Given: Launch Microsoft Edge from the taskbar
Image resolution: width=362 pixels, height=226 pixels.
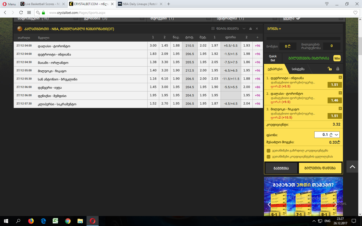Looking at the screenshot, I should [x=43, y=221].
